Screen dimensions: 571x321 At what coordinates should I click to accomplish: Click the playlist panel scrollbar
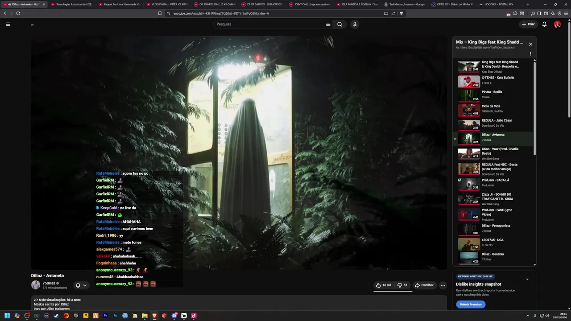535,109
